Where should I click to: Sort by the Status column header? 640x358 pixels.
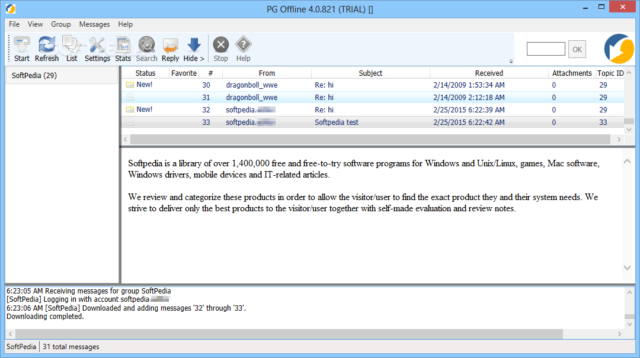click(x=145, y=73)
